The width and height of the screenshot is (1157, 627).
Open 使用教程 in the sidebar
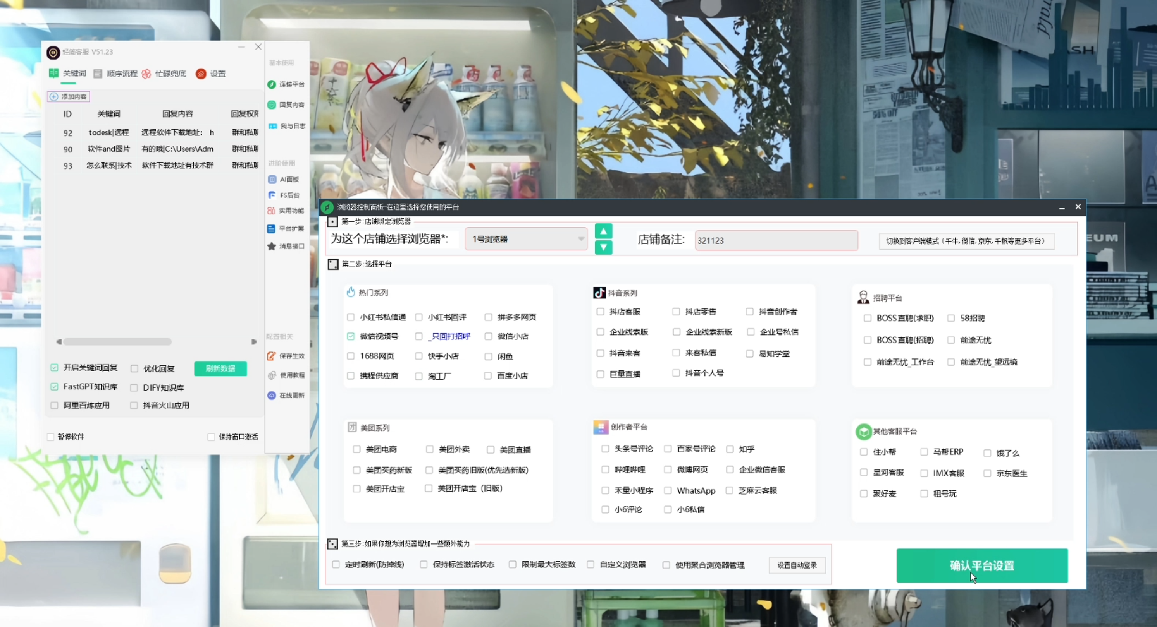[286, 375]
